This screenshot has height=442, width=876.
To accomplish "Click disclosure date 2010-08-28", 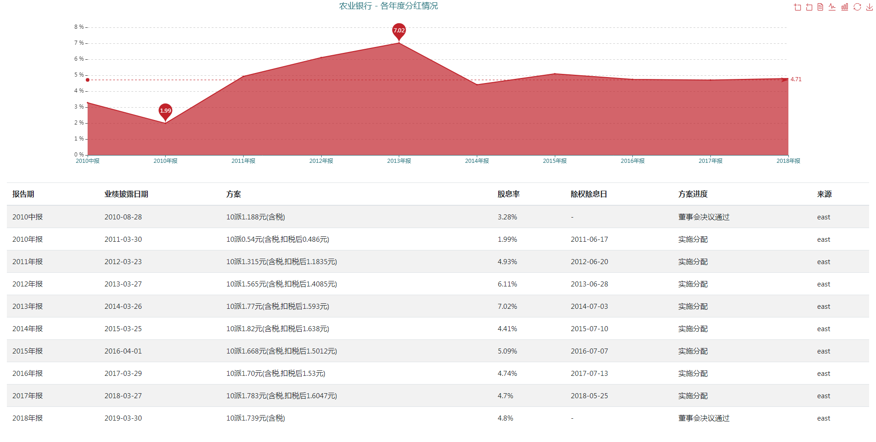I will [123, 217].
